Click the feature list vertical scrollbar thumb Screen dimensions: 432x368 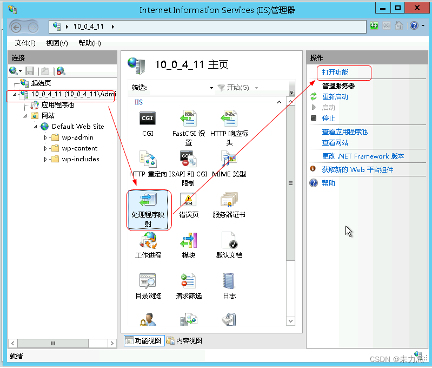[x=290, y=183]
